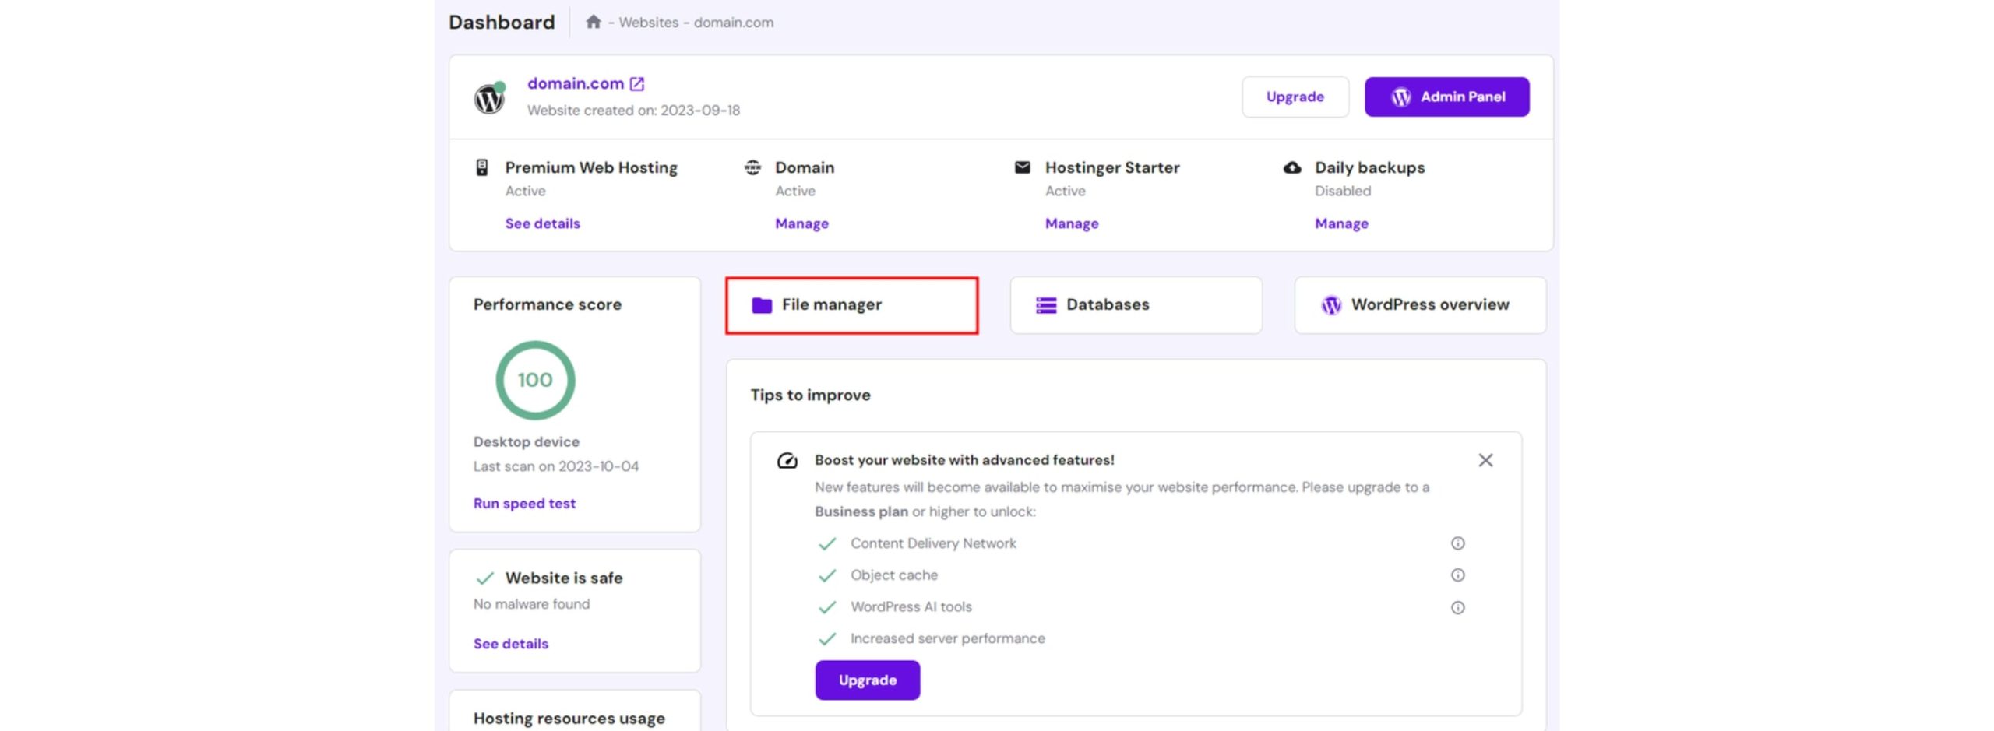The width and height of the screenshot is (1994, 731).
Task: Click the Hostinger Starter email icon
Action: (x=1022, y=167)
